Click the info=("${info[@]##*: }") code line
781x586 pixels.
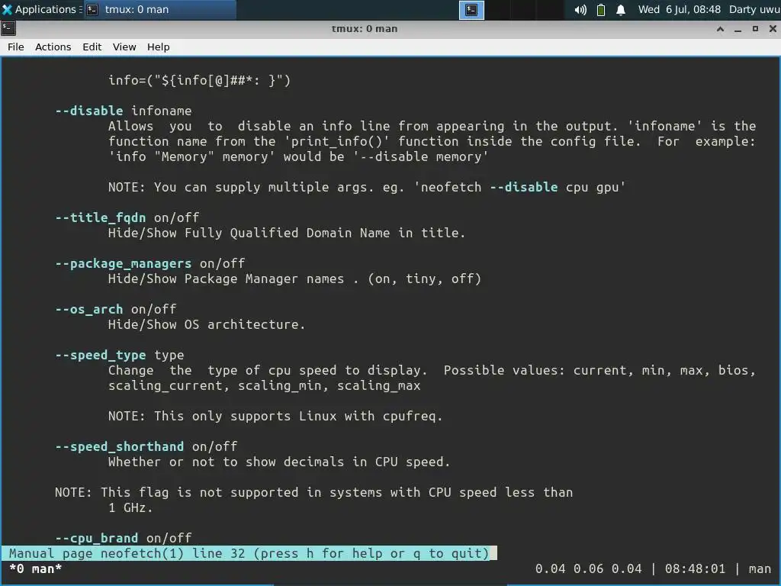(x=199, y=80)
